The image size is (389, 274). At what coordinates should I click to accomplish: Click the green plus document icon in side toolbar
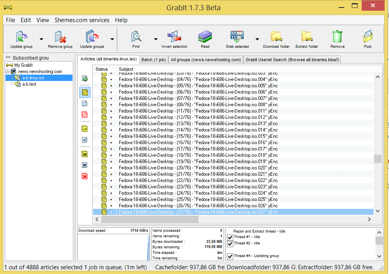coord(85,79)
